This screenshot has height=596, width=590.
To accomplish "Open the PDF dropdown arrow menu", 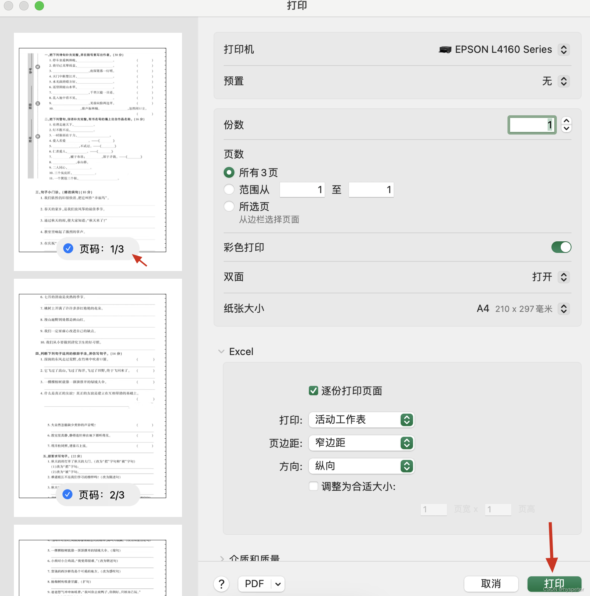I will [278, 584].
